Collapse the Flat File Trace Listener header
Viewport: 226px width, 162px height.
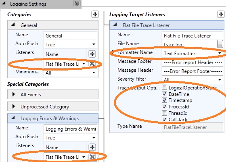coord(115,25)
